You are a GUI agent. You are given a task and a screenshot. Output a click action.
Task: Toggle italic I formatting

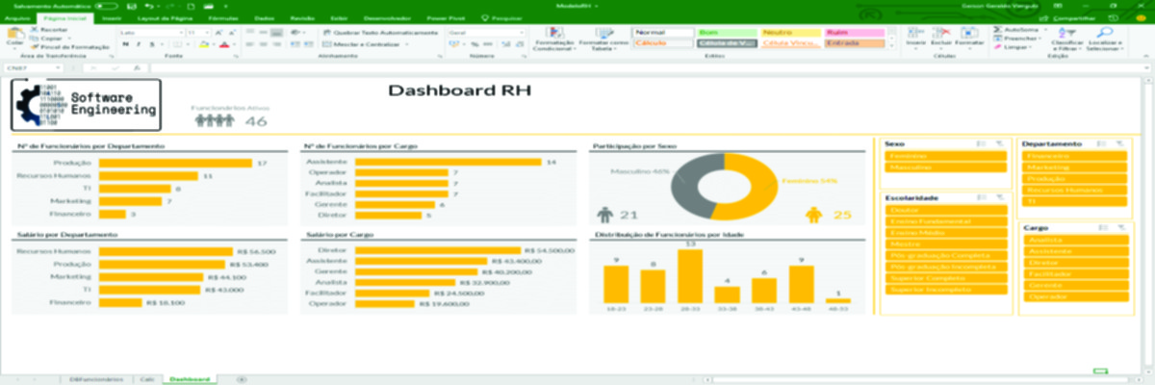[x=139, y=44]
